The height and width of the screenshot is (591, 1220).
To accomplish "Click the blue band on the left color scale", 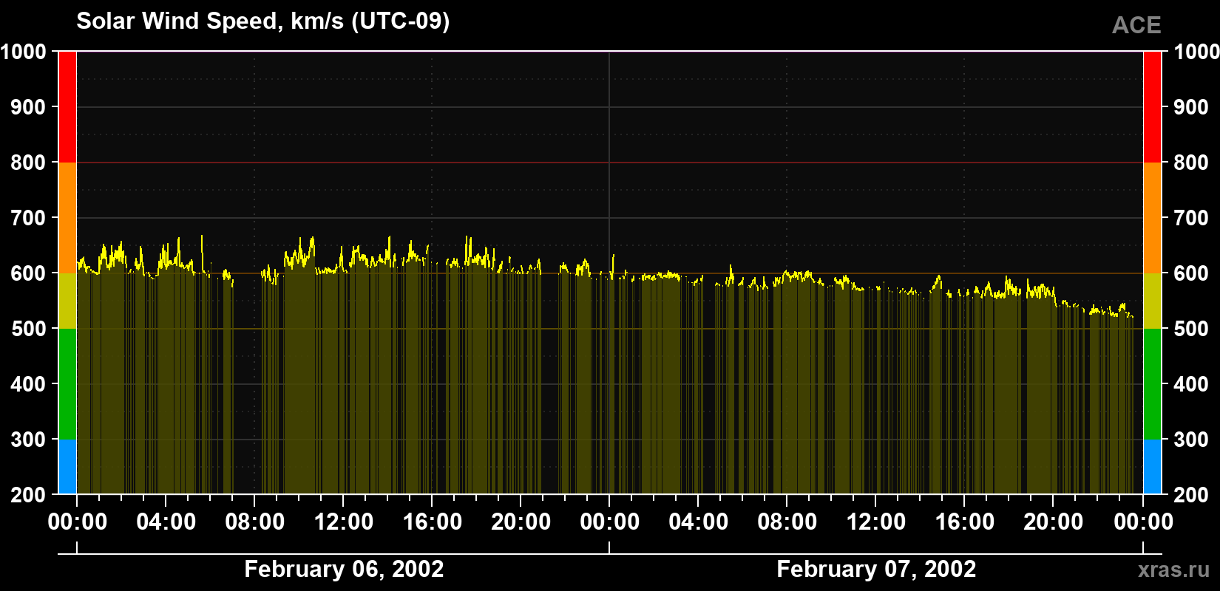I will 67,467.
